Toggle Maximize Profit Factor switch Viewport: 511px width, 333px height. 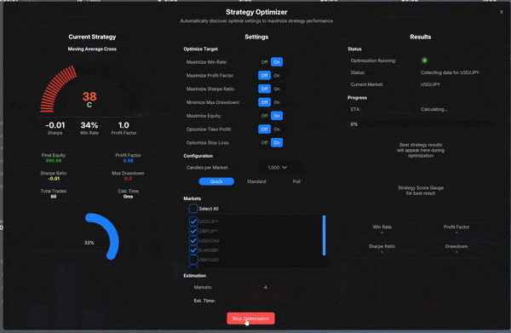coord(271,75)
